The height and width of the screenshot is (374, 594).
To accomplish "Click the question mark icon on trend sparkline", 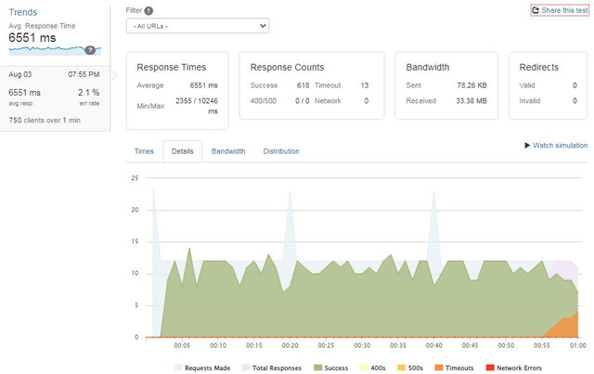I will (90, 50).
